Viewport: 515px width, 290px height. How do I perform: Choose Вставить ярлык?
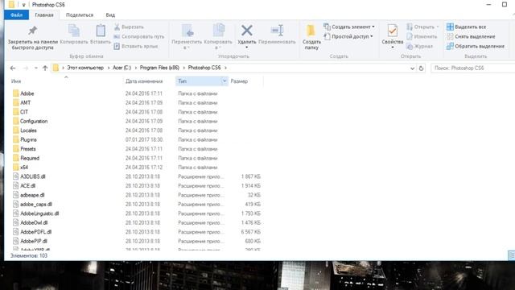pyautogui.click(x=136, y=47)
